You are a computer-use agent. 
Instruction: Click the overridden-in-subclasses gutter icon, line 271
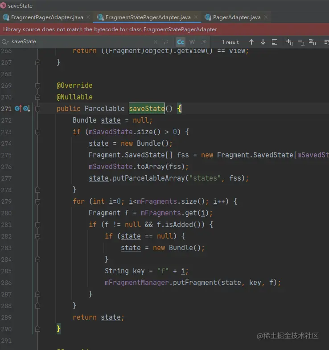pyautogui.click(x=27, y=109)
